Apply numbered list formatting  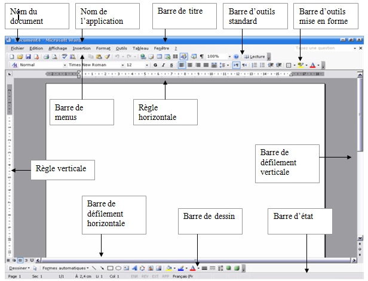(x=254, y=65)
